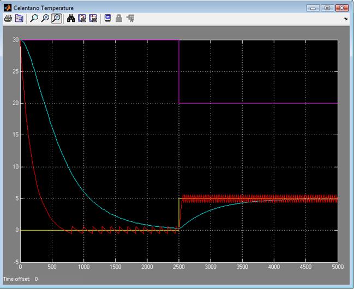354x289 pixels.
Task: Click the dock arrow at toolbar right
Action: tap(346, 19)
